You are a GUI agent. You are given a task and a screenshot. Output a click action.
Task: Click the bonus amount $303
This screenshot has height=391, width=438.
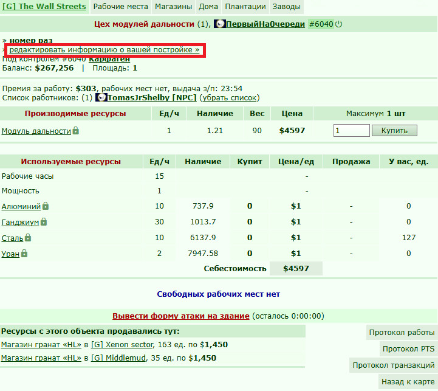click(86, 89)
